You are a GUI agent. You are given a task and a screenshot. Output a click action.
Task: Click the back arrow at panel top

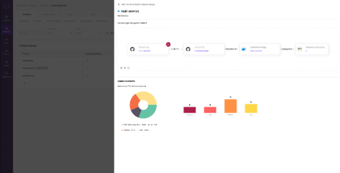(x=119, y=4)
